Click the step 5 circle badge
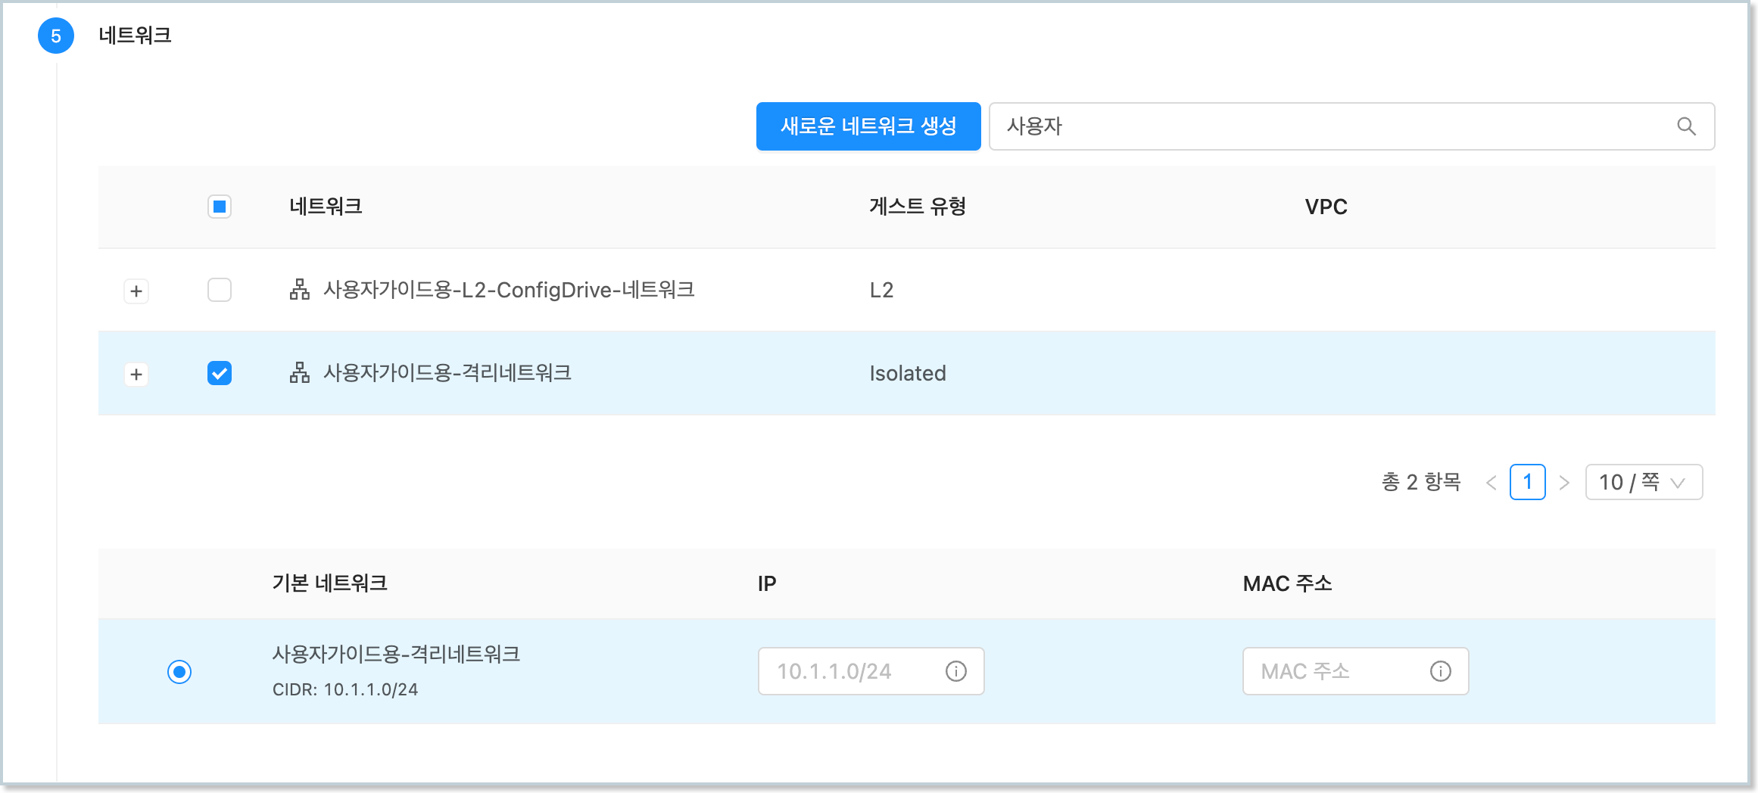The width and height of the screenshot is (1758, 793). pos(56,36)
